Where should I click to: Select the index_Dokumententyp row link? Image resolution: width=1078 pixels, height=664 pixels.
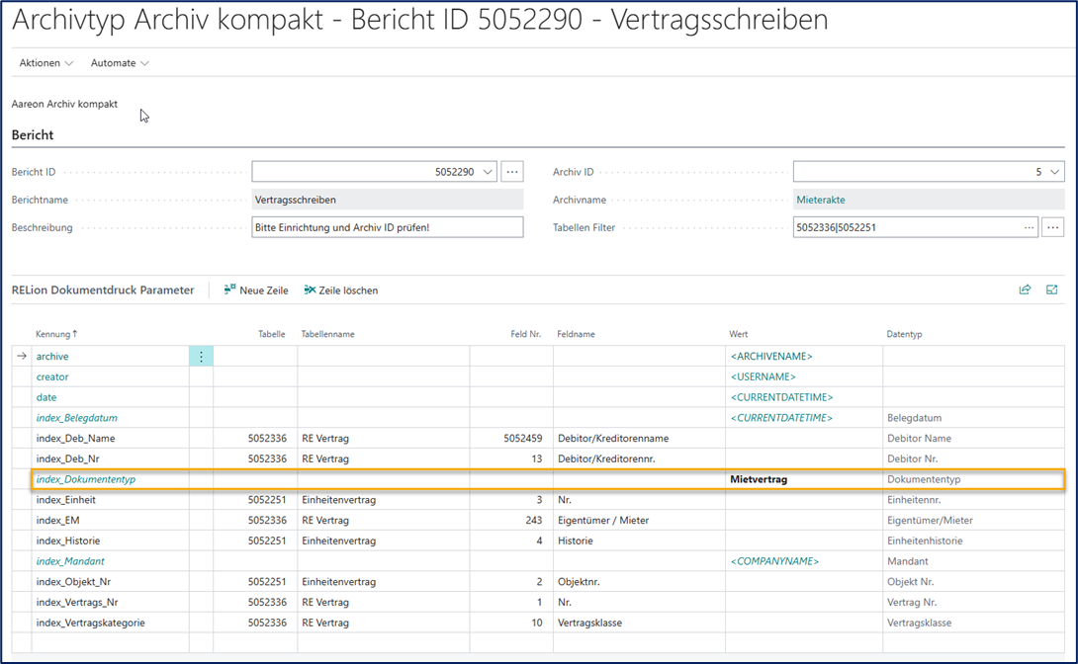point(85,479)
